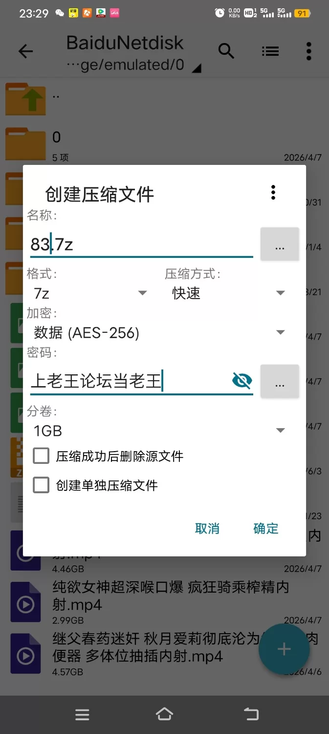Expand the 格式 dropdown showing 7z
Viewport: 329px width, 734px height.
(x=90, y=293)
